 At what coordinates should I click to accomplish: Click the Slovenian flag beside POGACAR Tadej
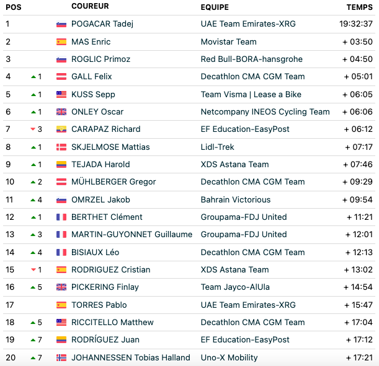point(61,24)
